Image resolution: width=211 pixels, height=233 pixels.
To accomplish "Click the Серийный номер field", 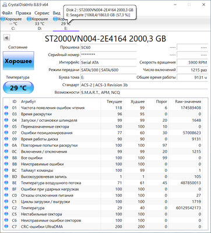I will pos(108,55).
